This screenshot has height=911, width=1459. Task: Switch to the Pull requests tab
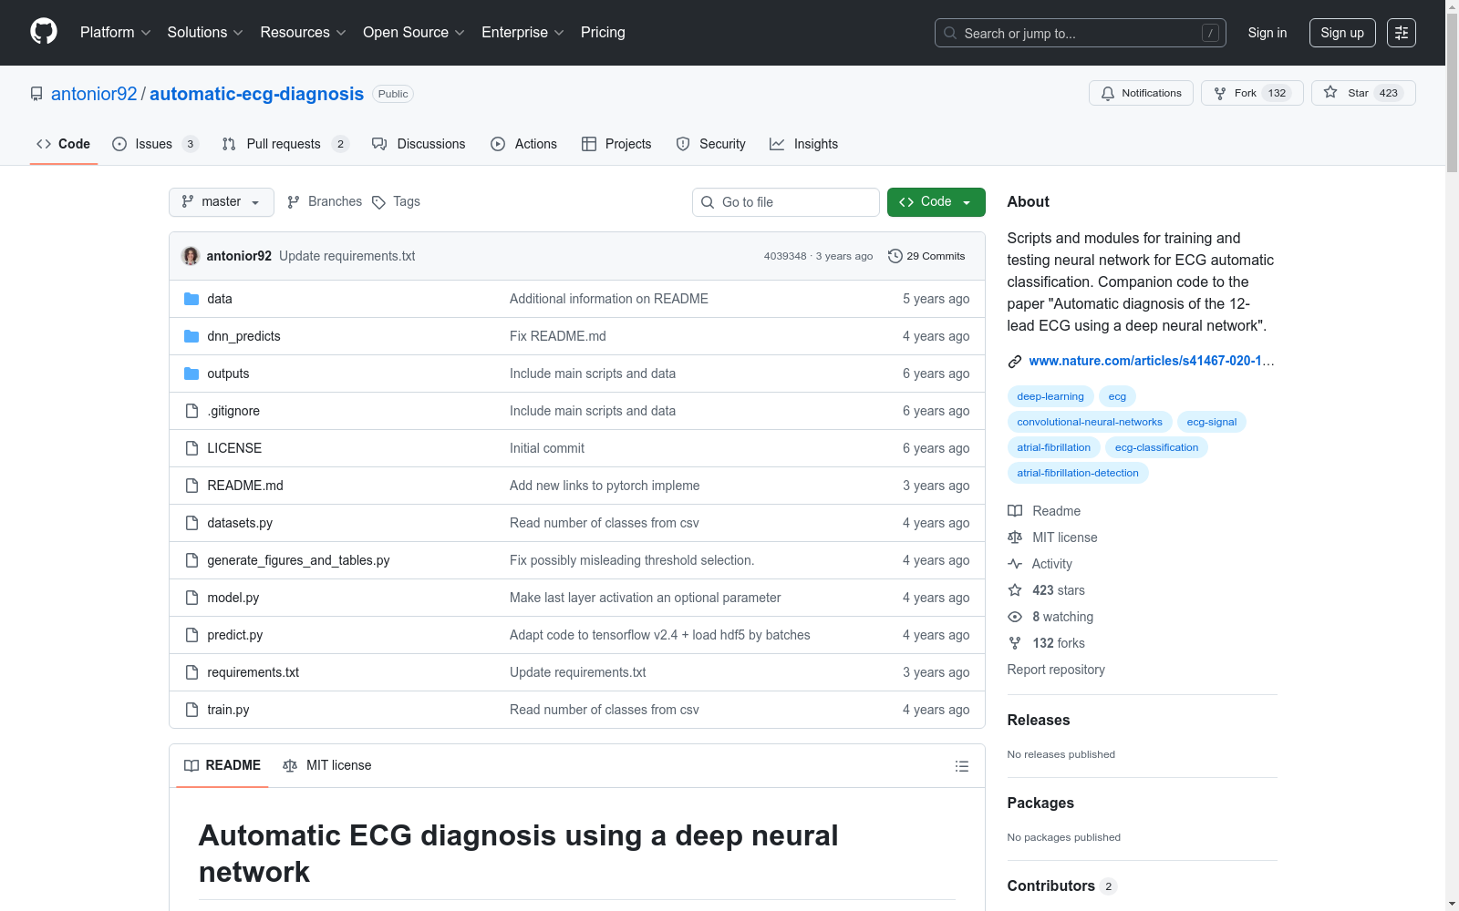pos(285,144)
